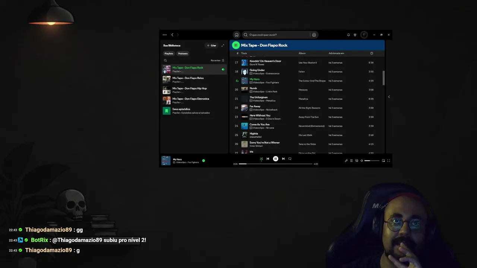Open Spotify Home
The image size is (477, 268).
236,35
